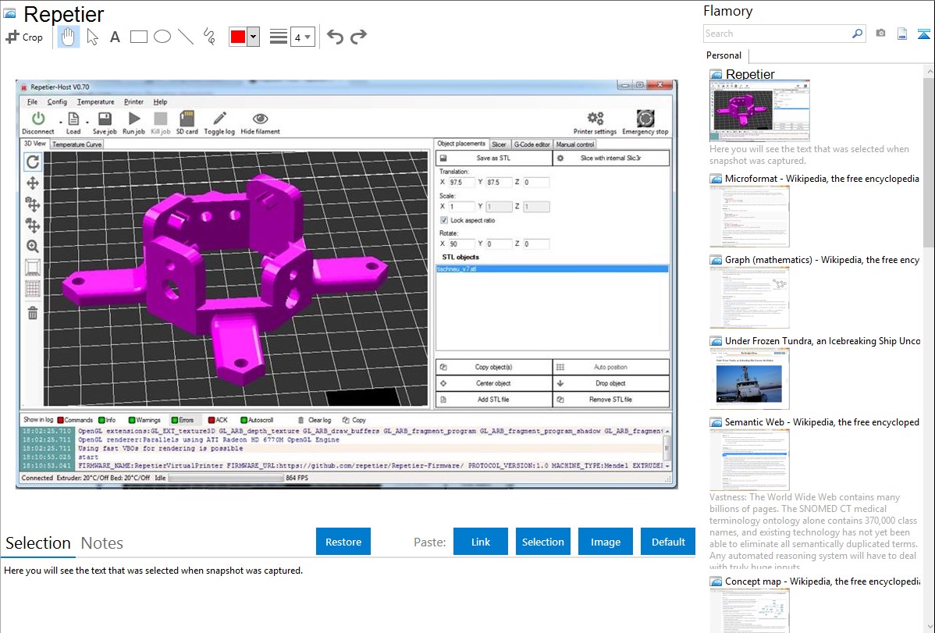The height and width of the screenshot is (633, 935).
Task: Open the Concept map snapshot title
Action: pos(822,581)
